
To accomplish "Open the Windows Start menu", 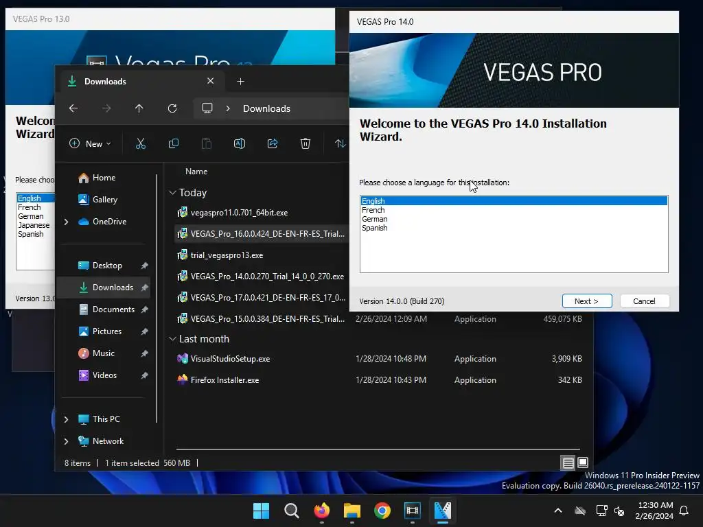I will point(261,511).
